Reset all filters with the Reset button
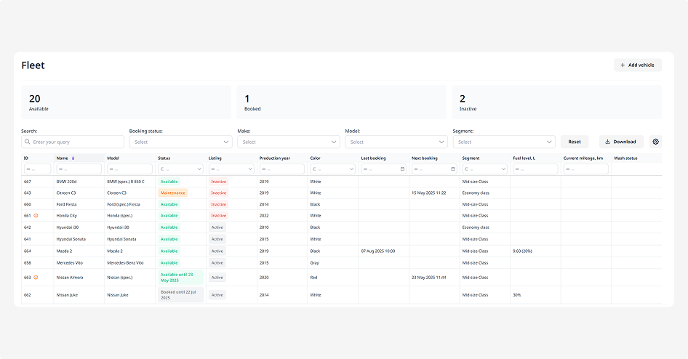The width and height of the screenshot is (688, 359). (575, 142)
